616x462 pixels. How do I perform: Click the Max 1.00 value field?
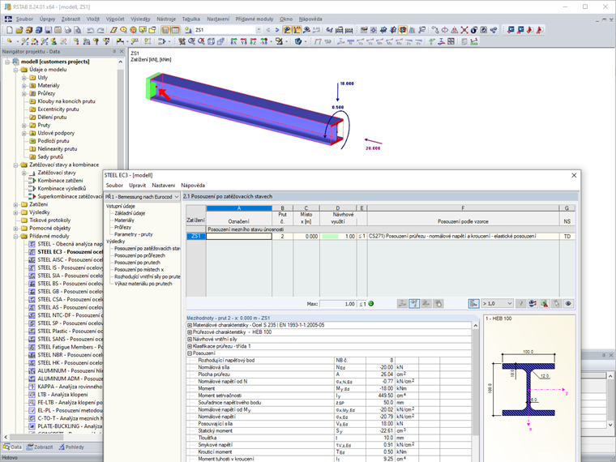pyautogui.click(x=338, y=304)
